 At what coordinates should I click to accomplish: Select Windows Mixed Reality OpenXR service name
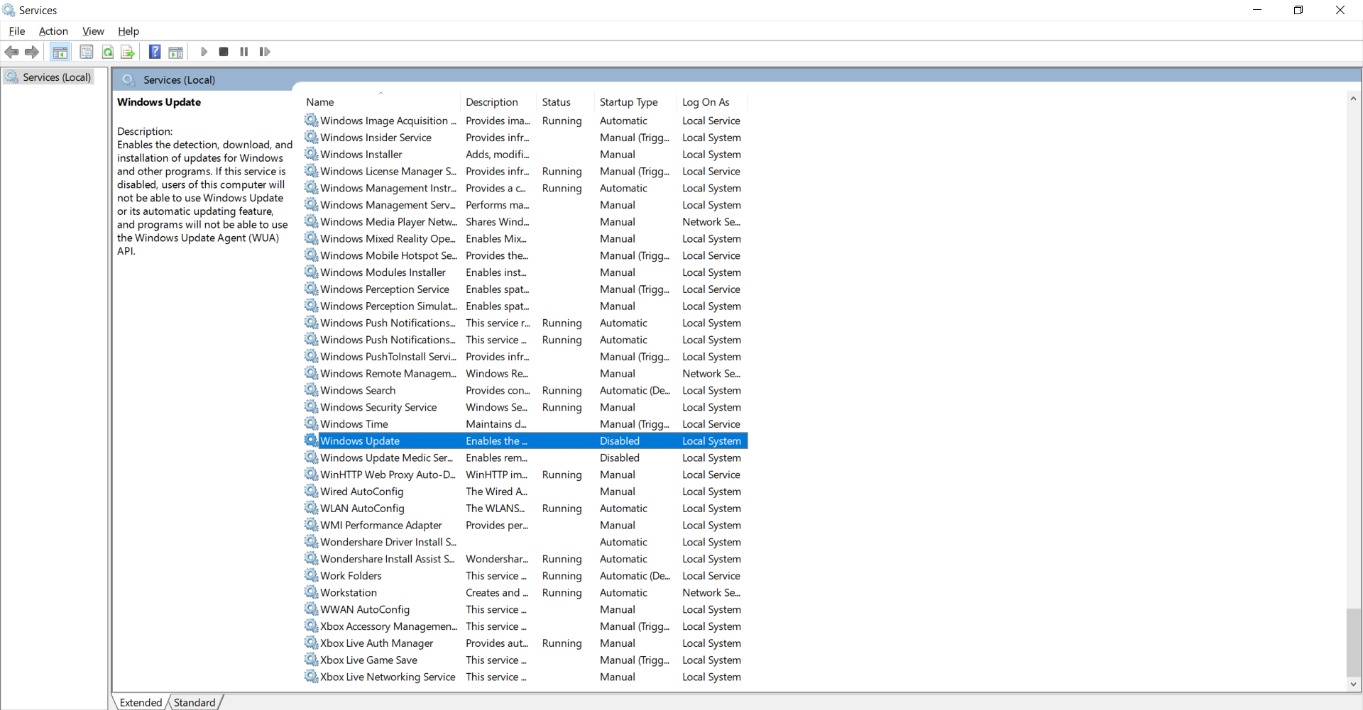[388, 238]
